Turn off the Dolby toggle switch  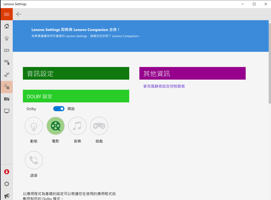pyautogui.click(x=59, y=109)
